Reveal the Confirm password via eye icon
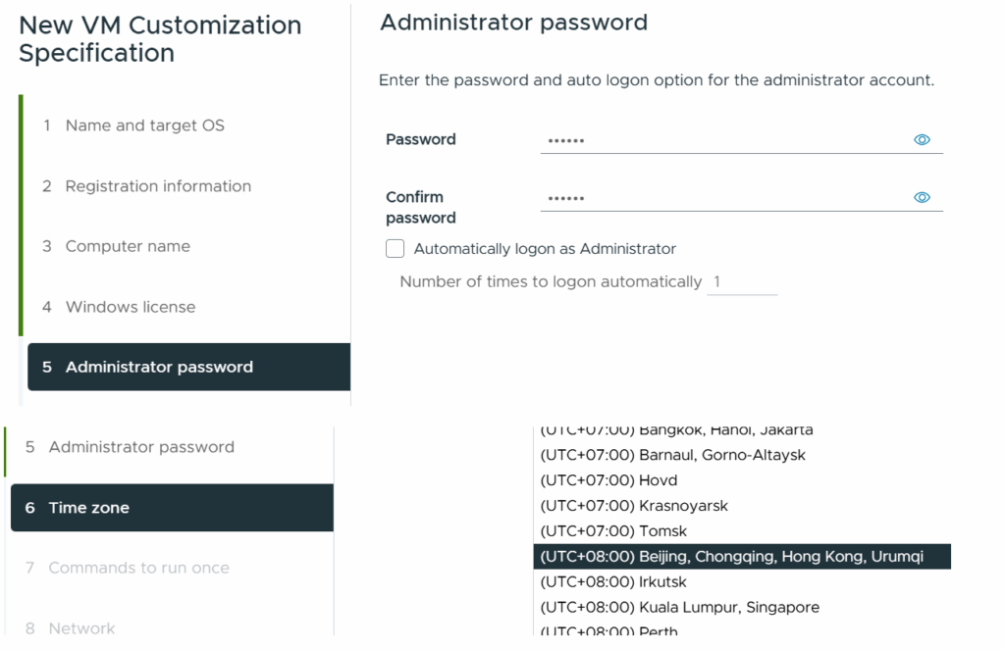Image resolution: width=1005 pixels, height=650 pixels. pyautogui.click(x=922, y=197)
